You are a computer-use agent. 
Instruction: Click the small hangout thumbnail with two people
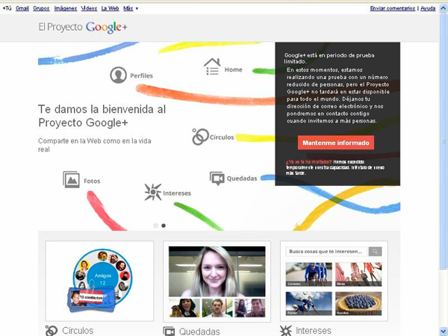[x=250, y=308]
